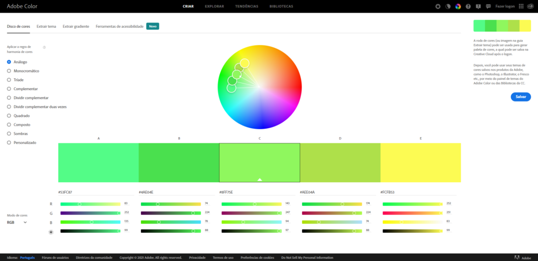The width and height of the screenshot is (538, 261).
Task: Switch to Extrair tema tab
Action: [46, 26]
